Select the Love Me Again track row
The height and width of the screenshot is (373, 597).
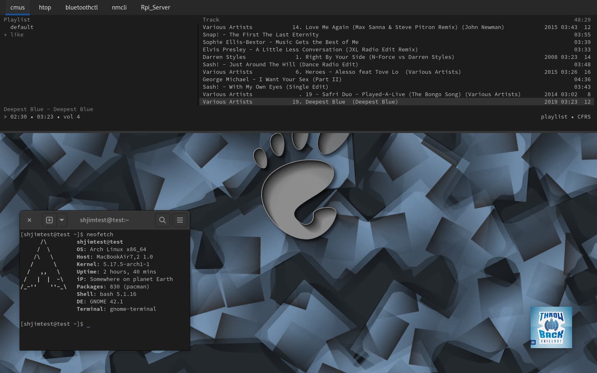[397, 27]
